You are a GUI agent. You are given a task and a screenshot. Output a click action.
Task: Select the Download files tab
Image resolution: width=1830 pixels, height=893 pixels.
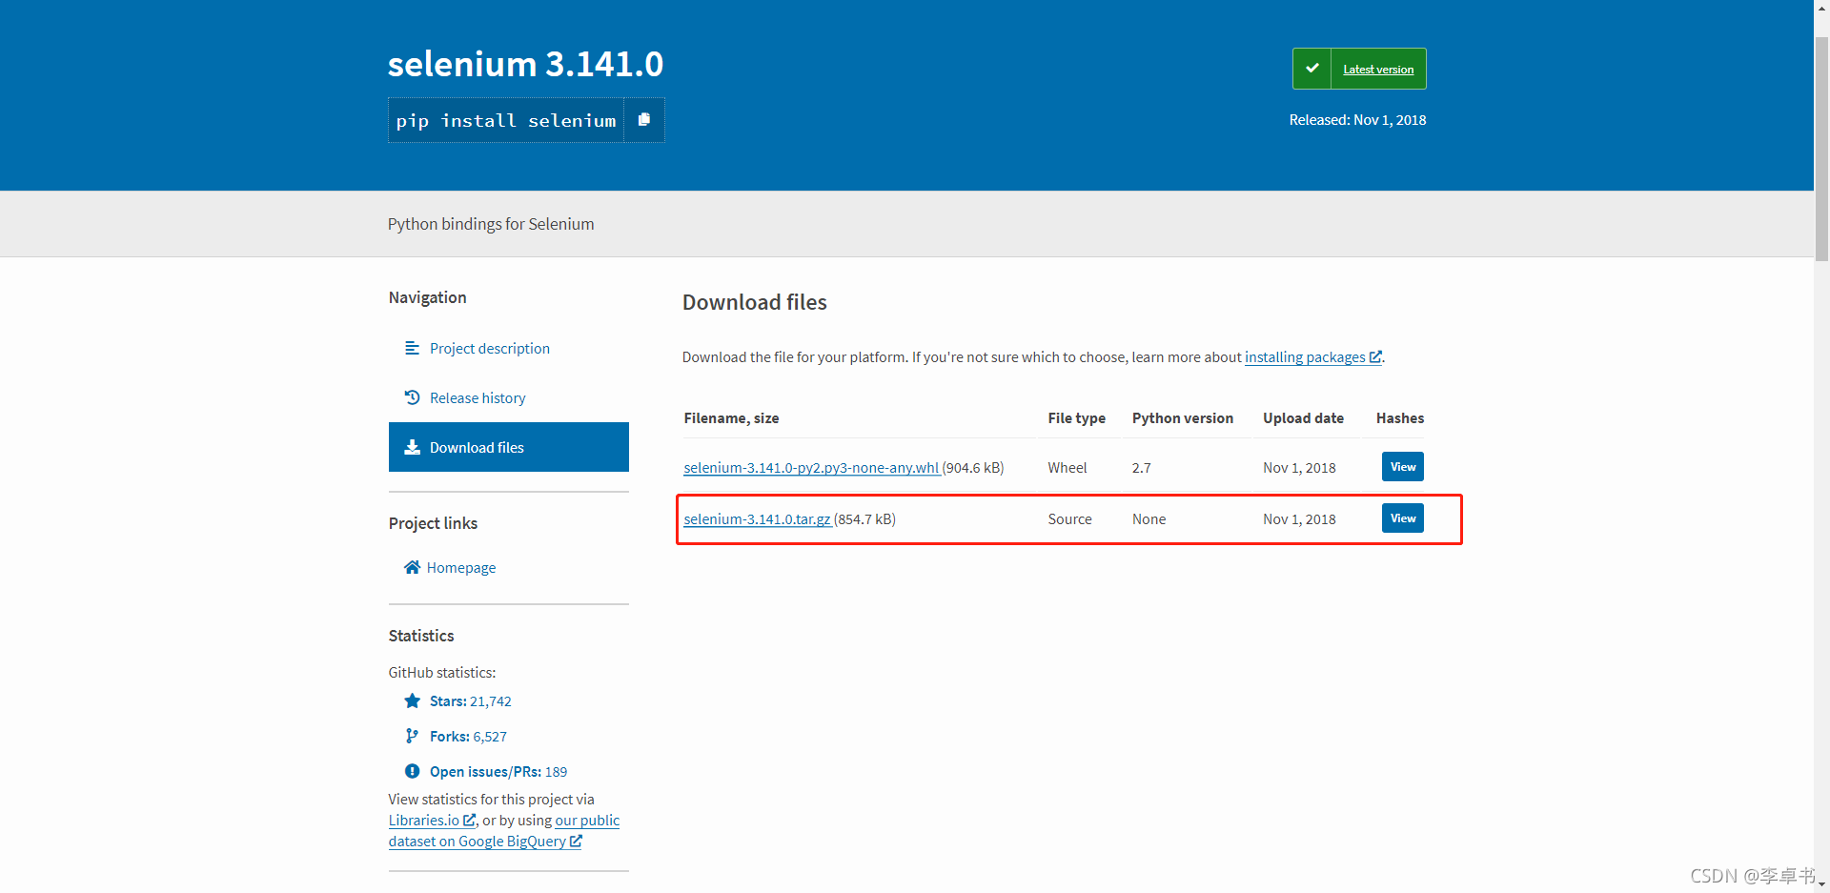tap(509, 447)
